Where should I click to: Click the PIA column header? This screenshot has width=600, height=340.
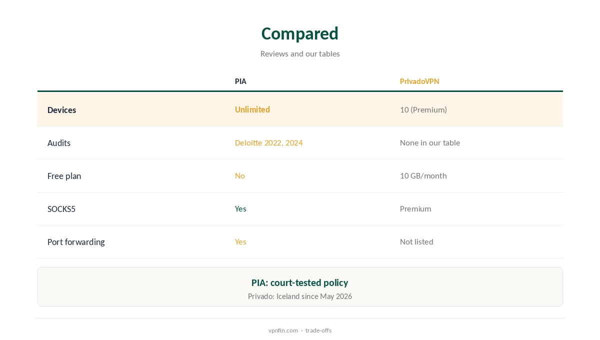click(x=240, y=81)
